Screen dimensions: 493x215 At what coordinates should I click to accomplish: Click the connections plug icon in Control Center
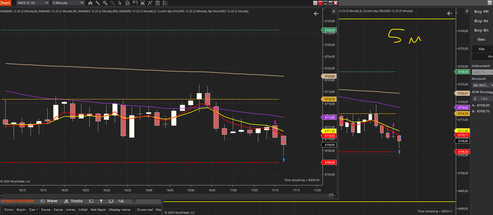pyautogui.click(x=101, y=201)
